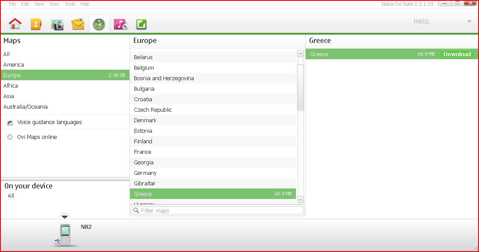Open the Edit menu
Viewport: 479px width, 252px height.
pos(25,4)
